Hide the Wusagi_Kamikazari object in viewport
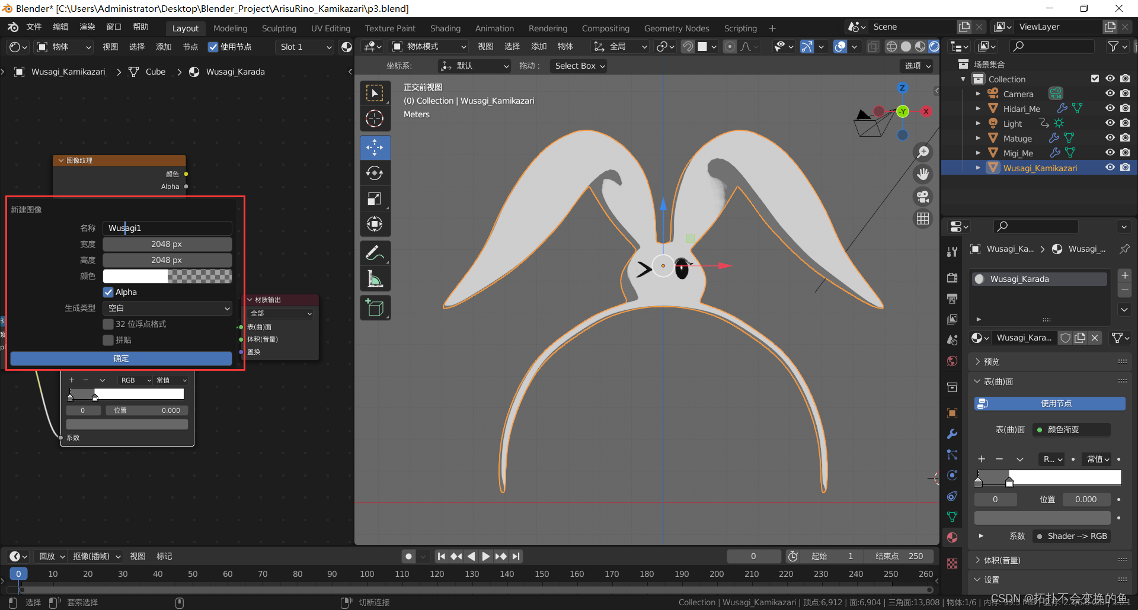 [1110, 168]
